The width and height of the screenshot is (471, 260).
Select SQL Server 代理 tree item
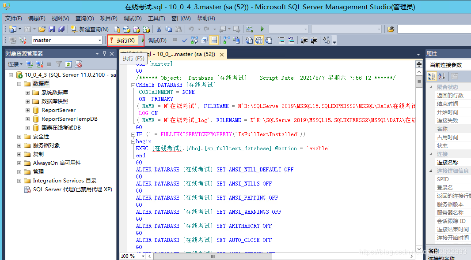72,189
